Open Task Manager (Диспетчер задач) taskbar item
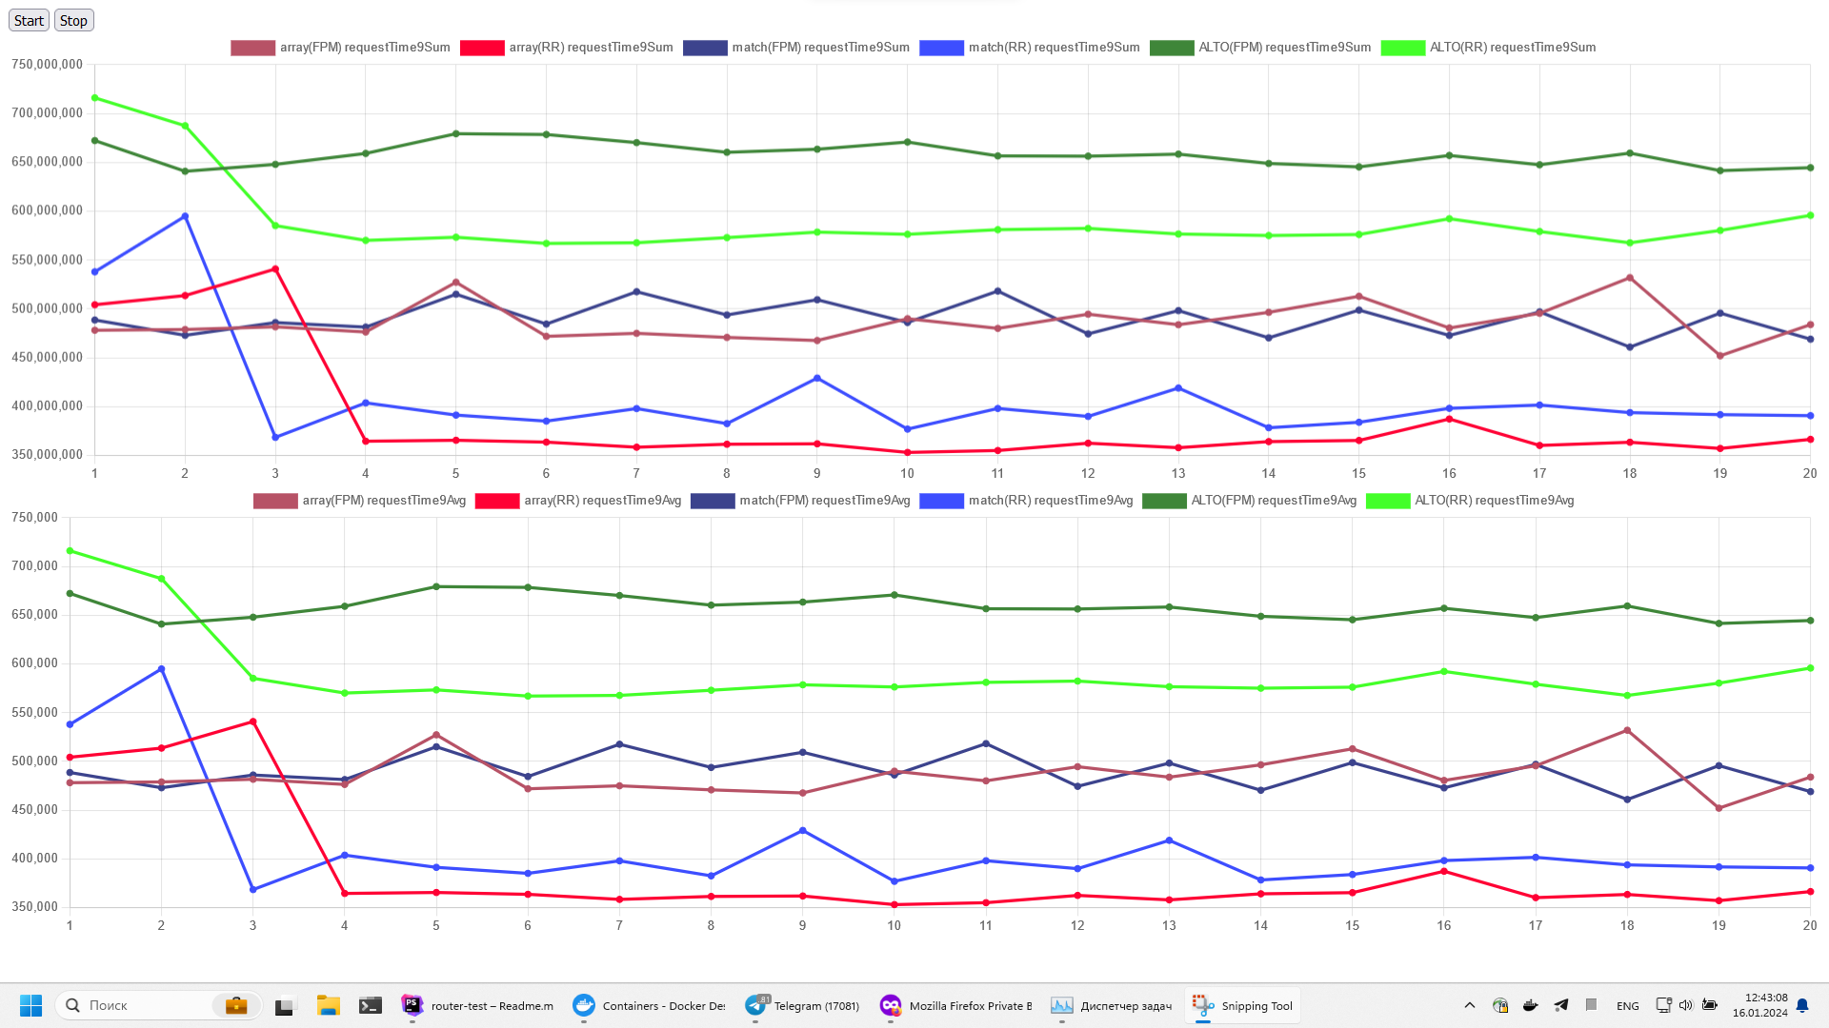The width and height of the screenshot is (1829, 1028). click(1112, 1005)
